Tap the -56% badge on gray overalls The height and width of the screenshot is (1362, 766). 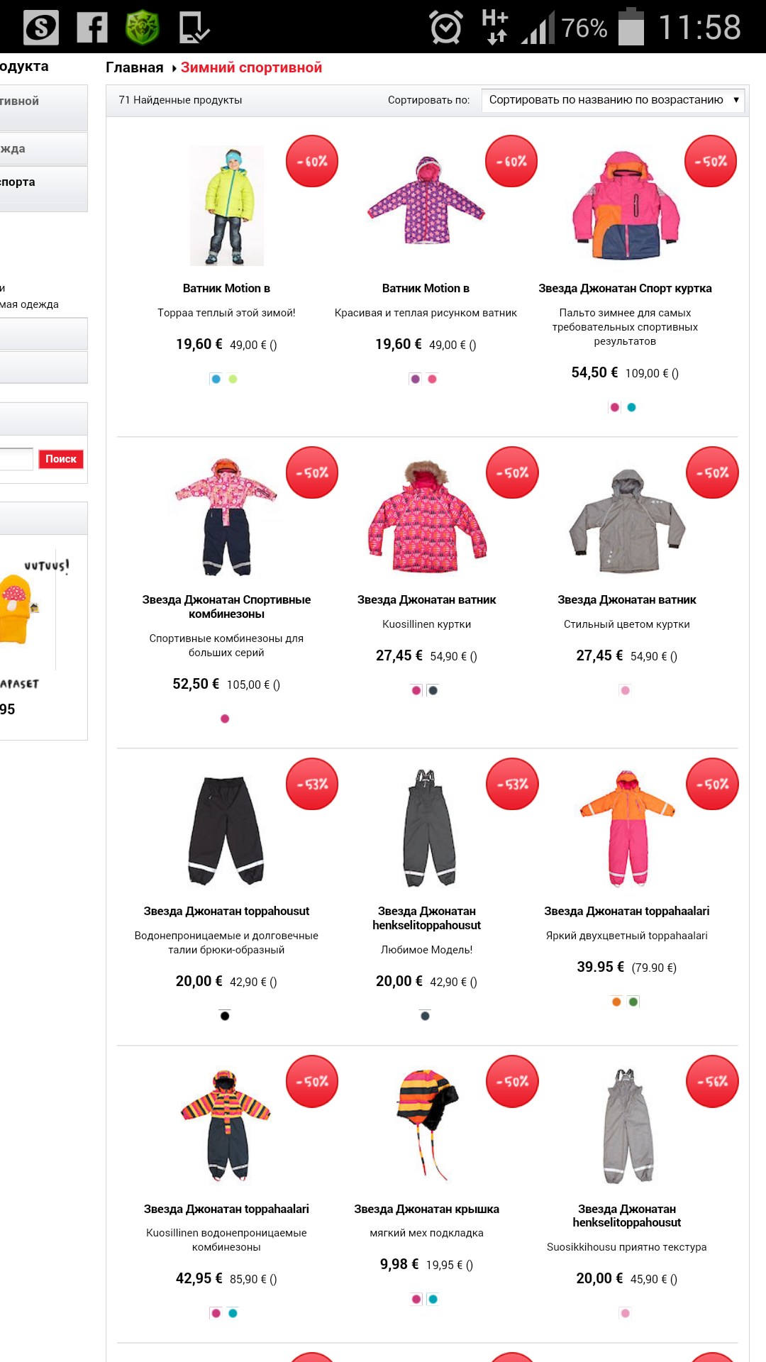712,1081
